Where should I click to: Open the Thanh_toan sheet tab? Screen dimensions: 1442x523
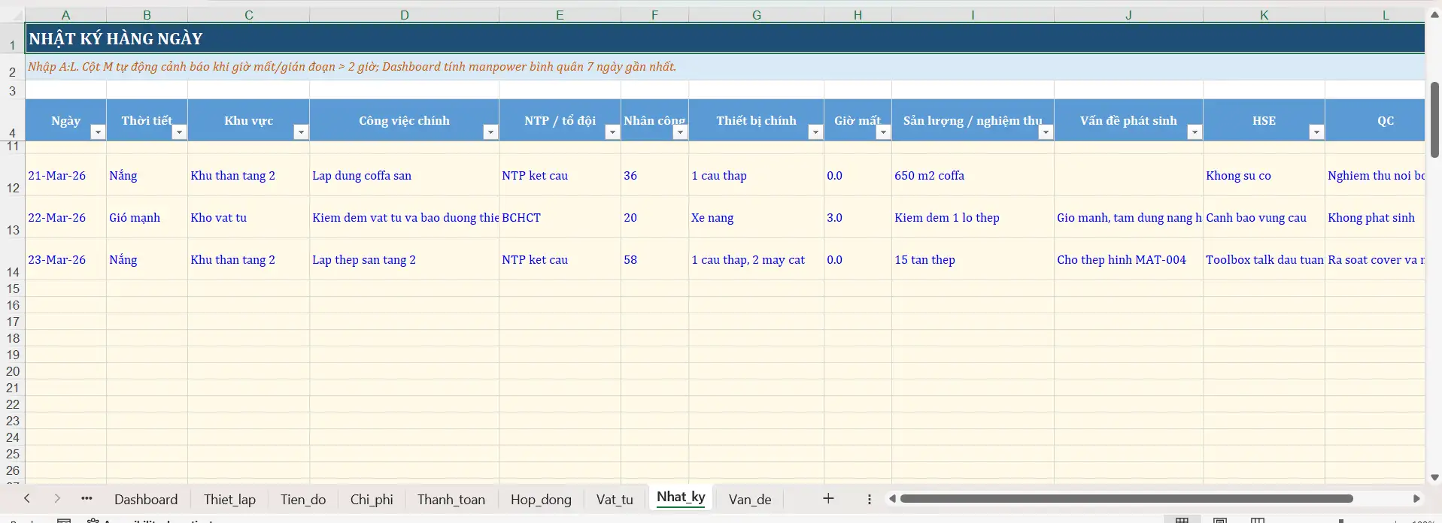[x=451, y=500]
